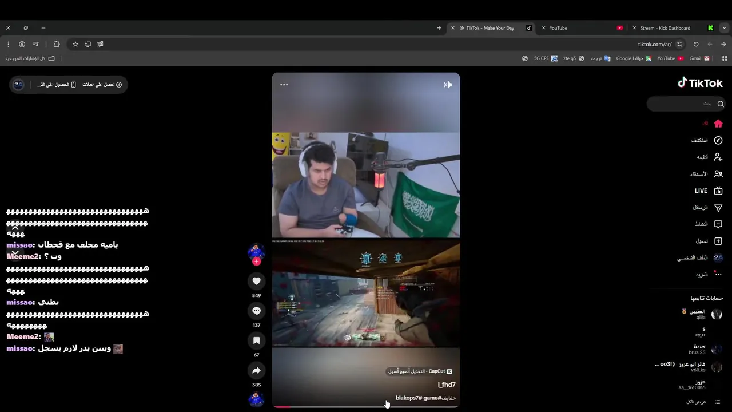
Task: Open the Friends (الأصدقاء) sidebar item
Action: click(706, 174)
